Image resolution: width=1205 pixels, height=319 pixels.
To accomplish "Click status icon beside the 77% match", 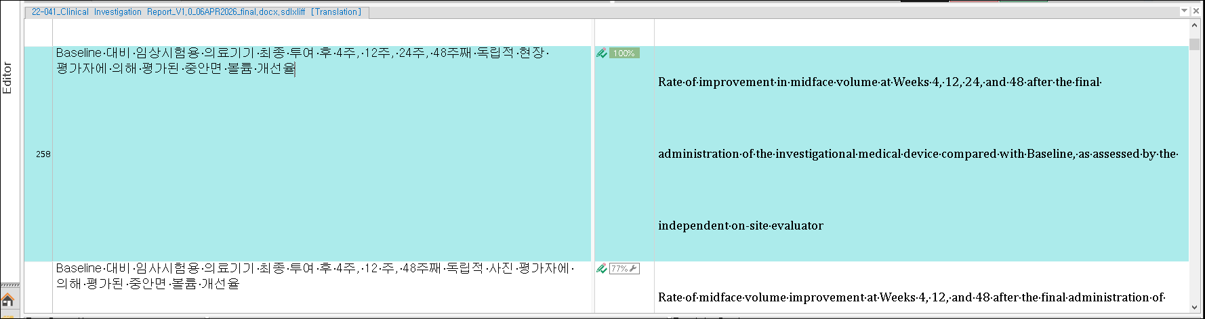I will (602, 268).
